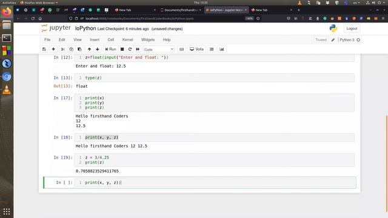Move the selected cell down
The width and height of the screenshot is (388, 218).
coord(98,49)
